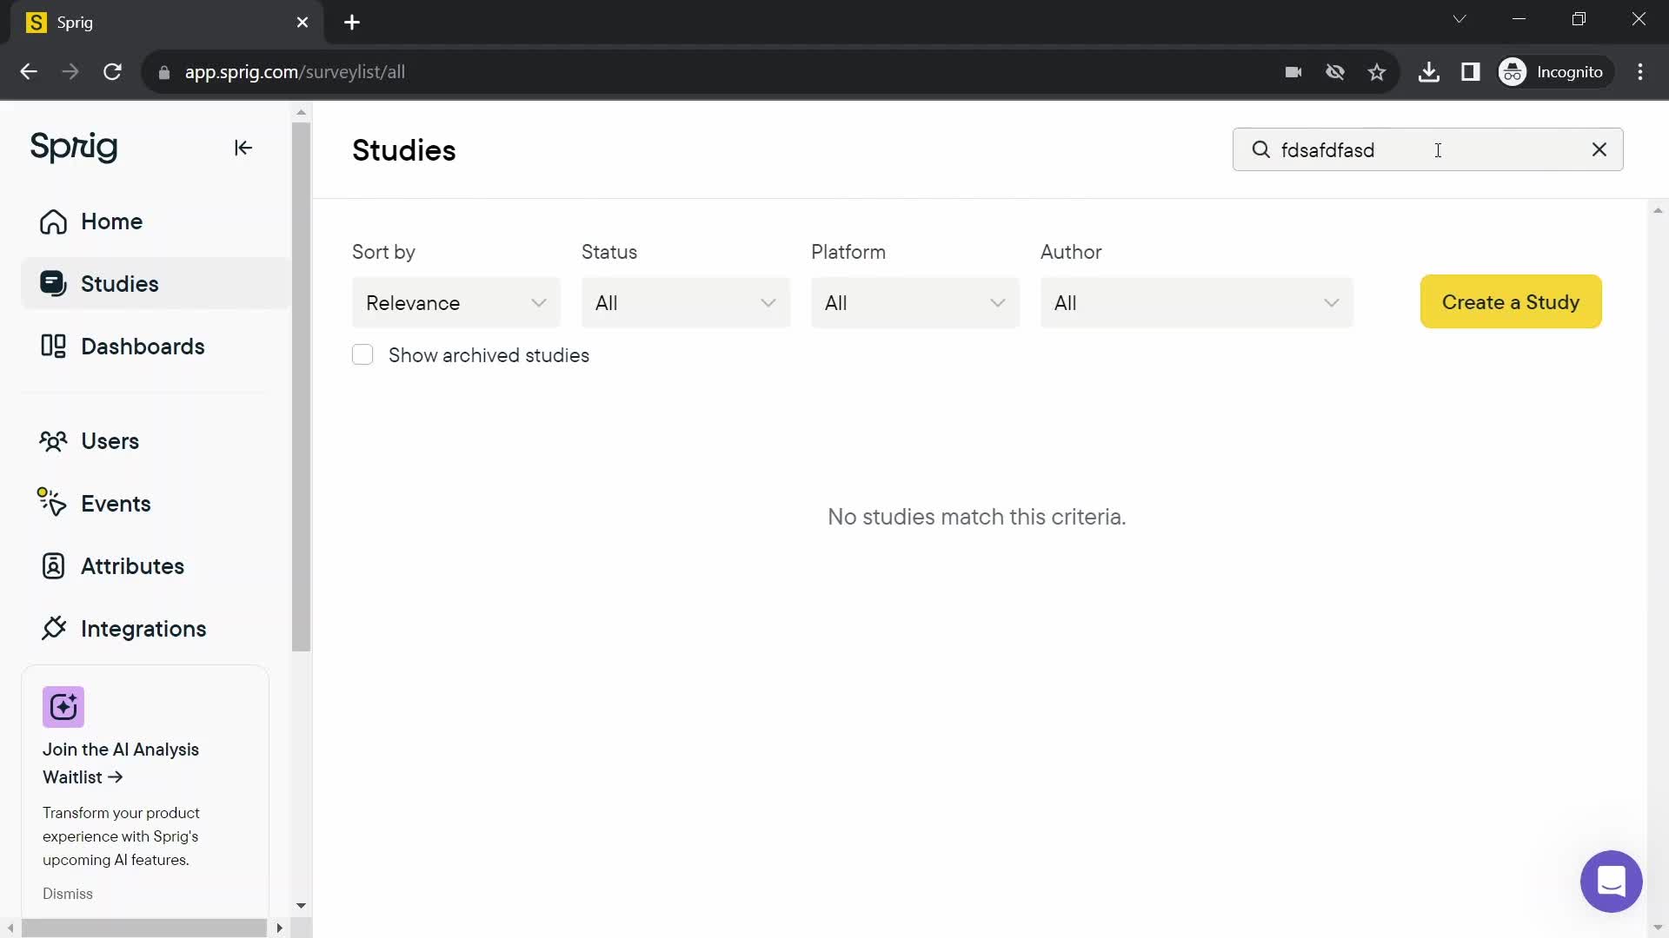Dismiss the AI Analysis banner
Image resolution: width=1669 pixels, height=938 pixels.
pyautogui.click(x=66, y=894)
